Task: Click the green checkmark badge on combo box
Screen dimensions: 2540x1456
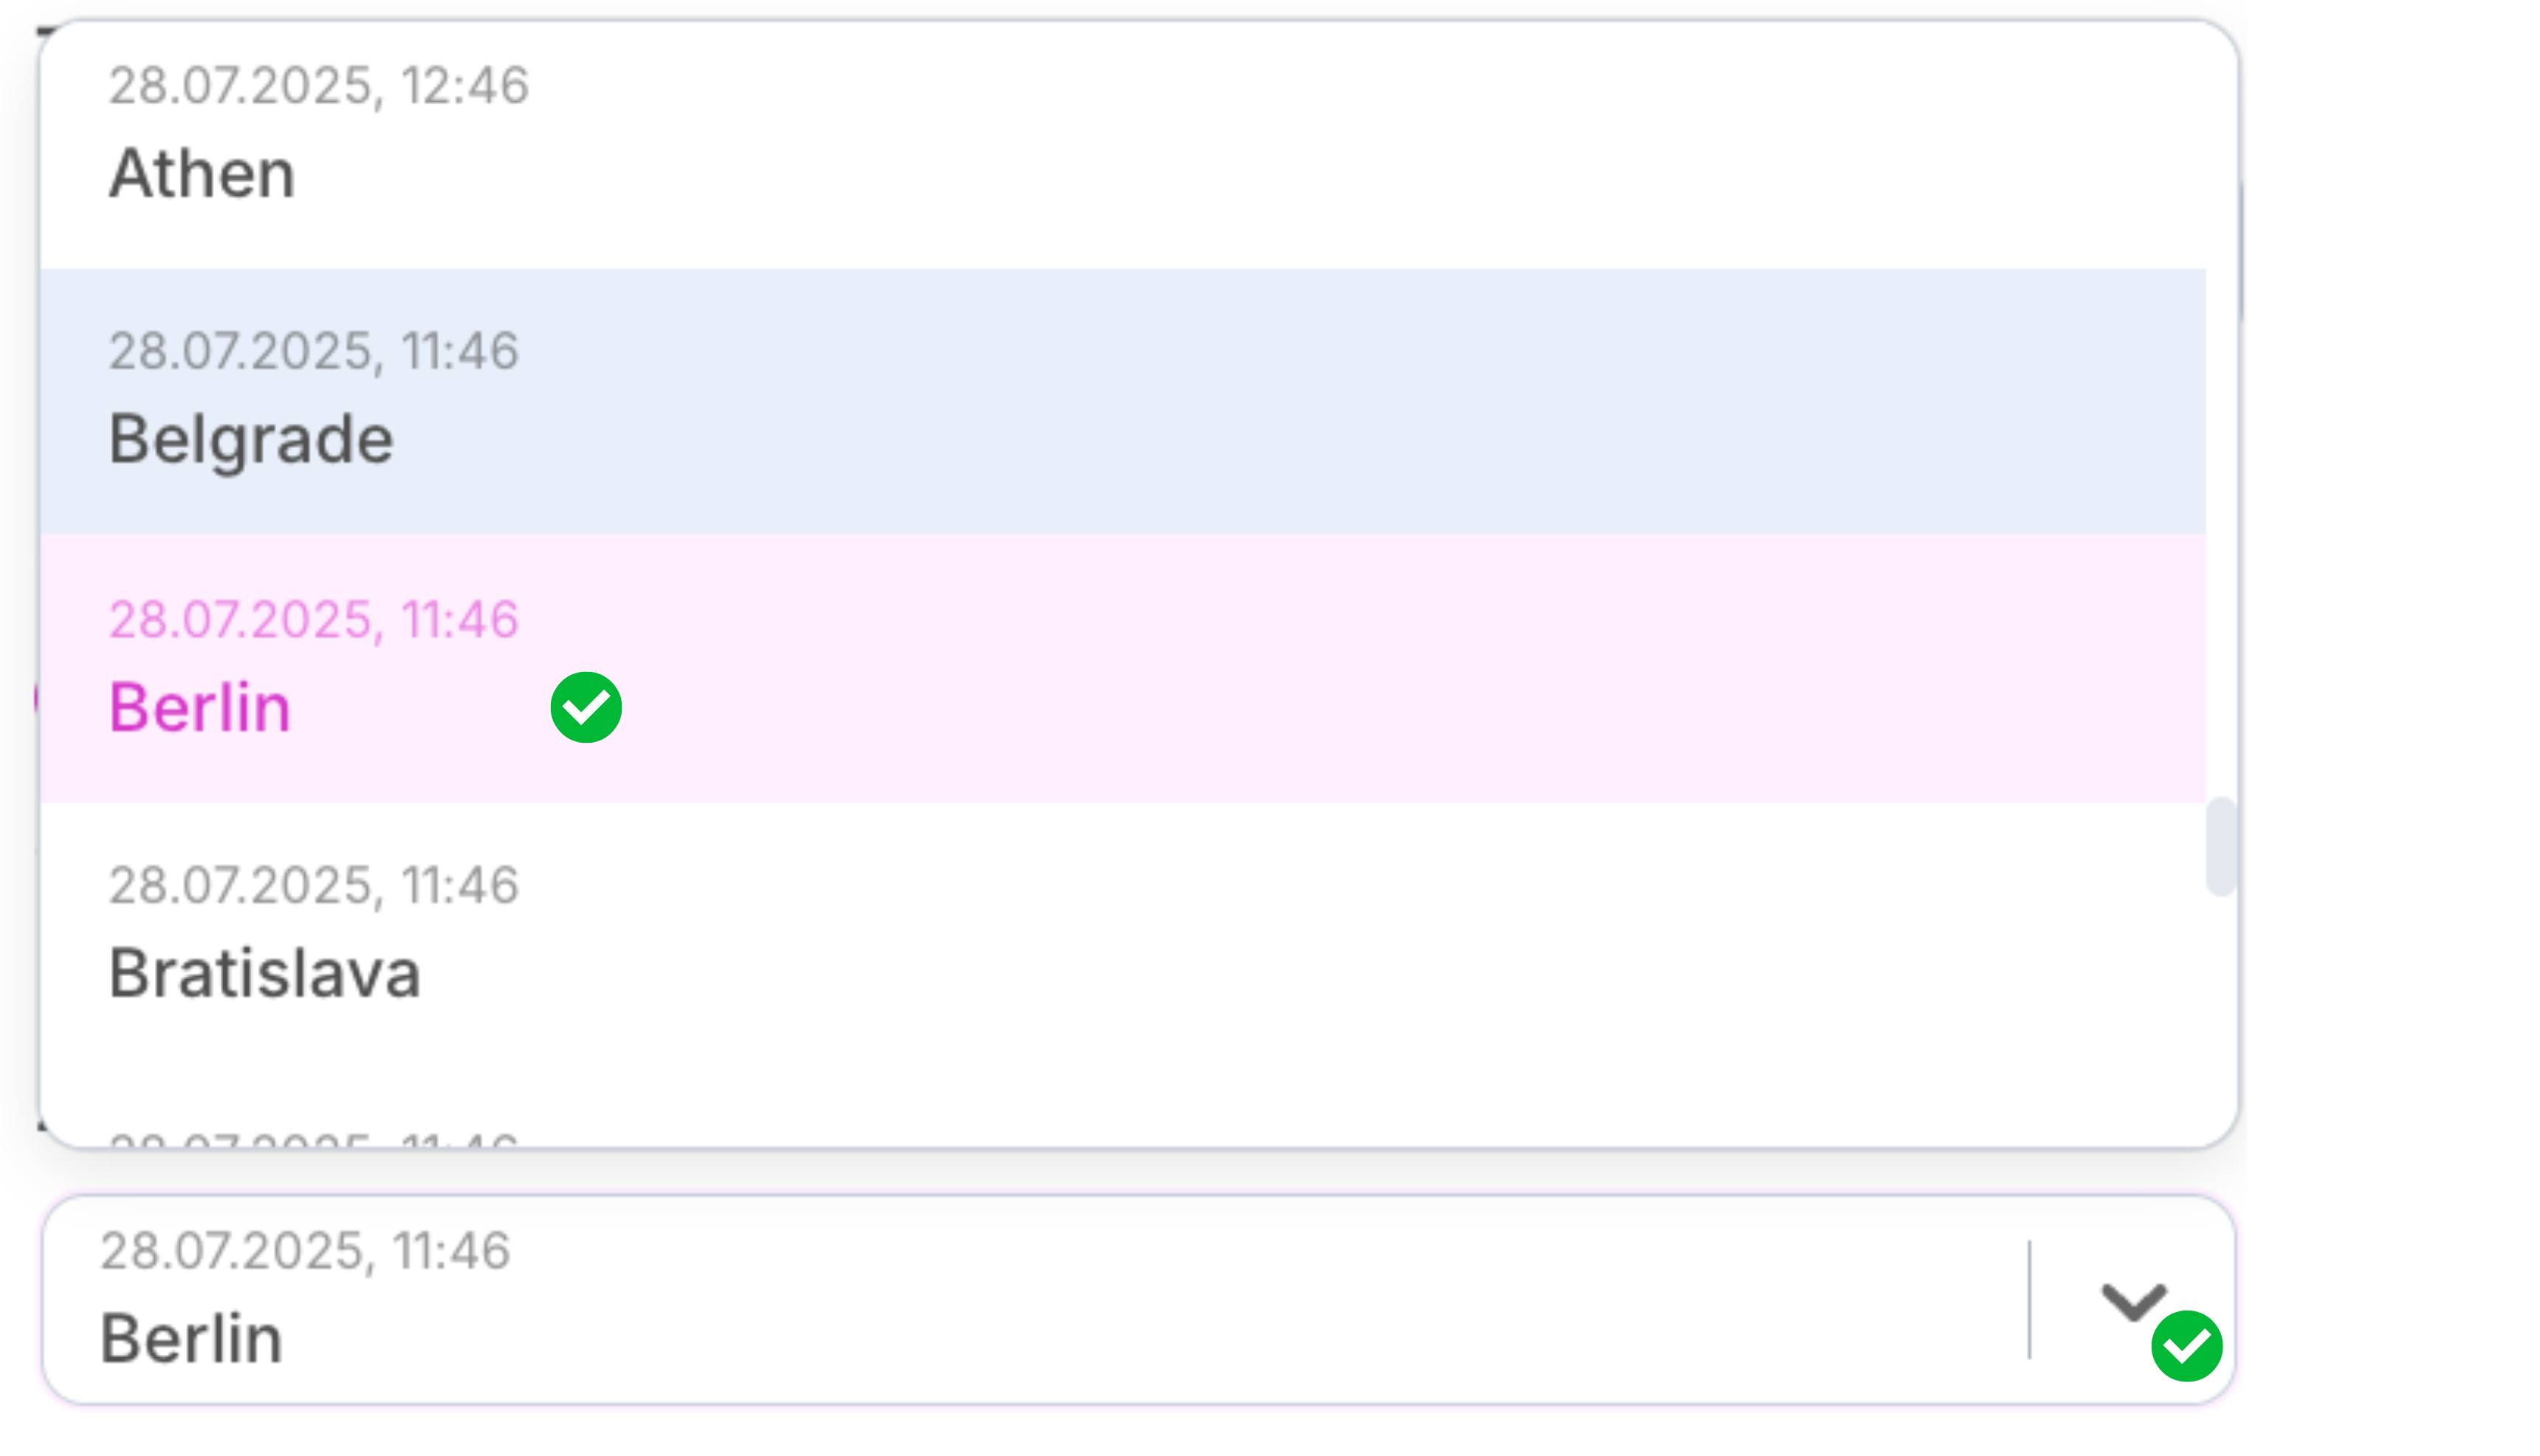Action: click(2186, 1346)
